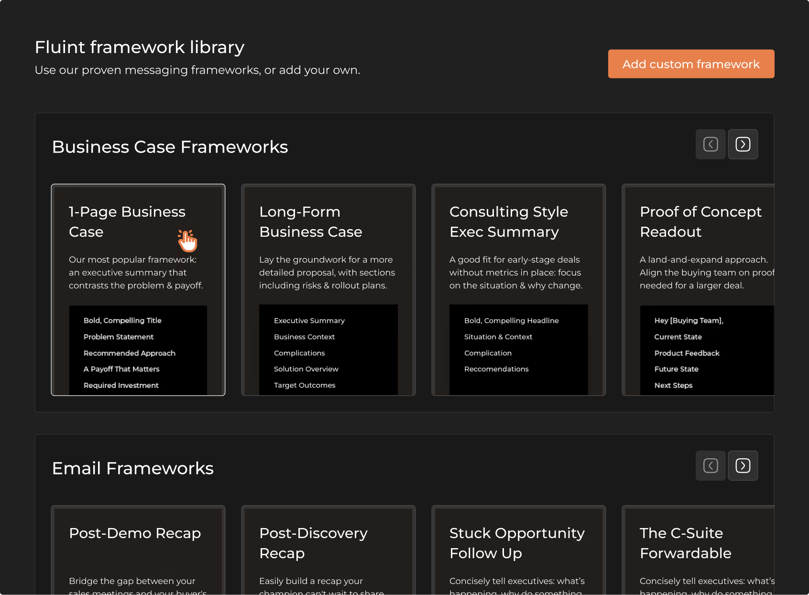Image resolution: width=809 pixels, height=595 pixels.
Task: Show the next set of Email Frameworks
Action: [x=743, y=465]
